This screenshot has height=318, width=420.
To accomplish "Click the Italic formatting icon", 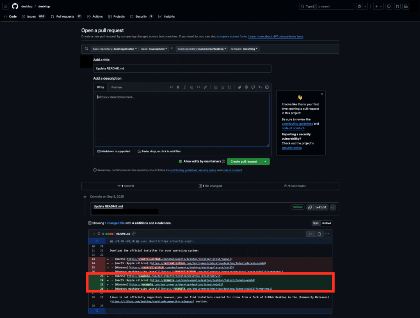I will click(x=185, y=87).
